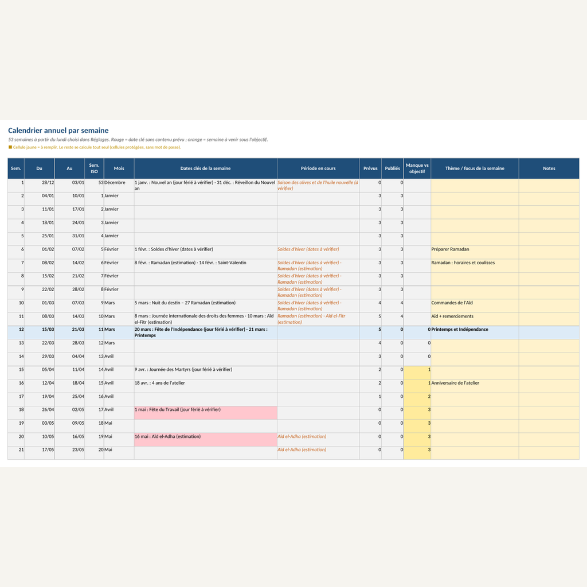Image resolution: width=587 pixels, height=587 pixels.
Task: Select '18 avr. : 4 ans de l'atelier' cell
Action: pyautogui.click(x=206, y=386)
